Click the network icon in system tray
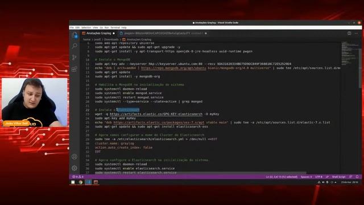Image resolution: width=364 pixels, height=205 pixels. click(319, 182)
